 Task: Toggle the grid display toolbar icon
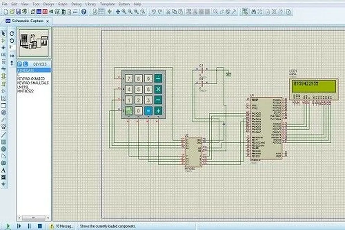click(101, 11)
